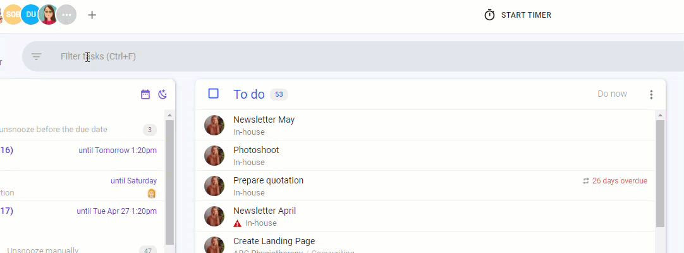Viewport: 684px width, 253px height.
Task: Click the To do list scrollbar up arrow
Action: point(660,115)
